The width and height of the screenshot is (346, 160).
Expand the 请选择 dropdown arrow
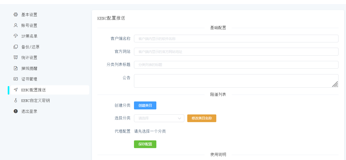179,118
